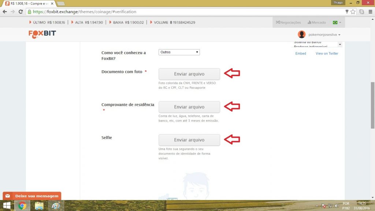Screen dimensions: 375x211
Task: Click the View on Twitter link
Action: click(327, 53)
